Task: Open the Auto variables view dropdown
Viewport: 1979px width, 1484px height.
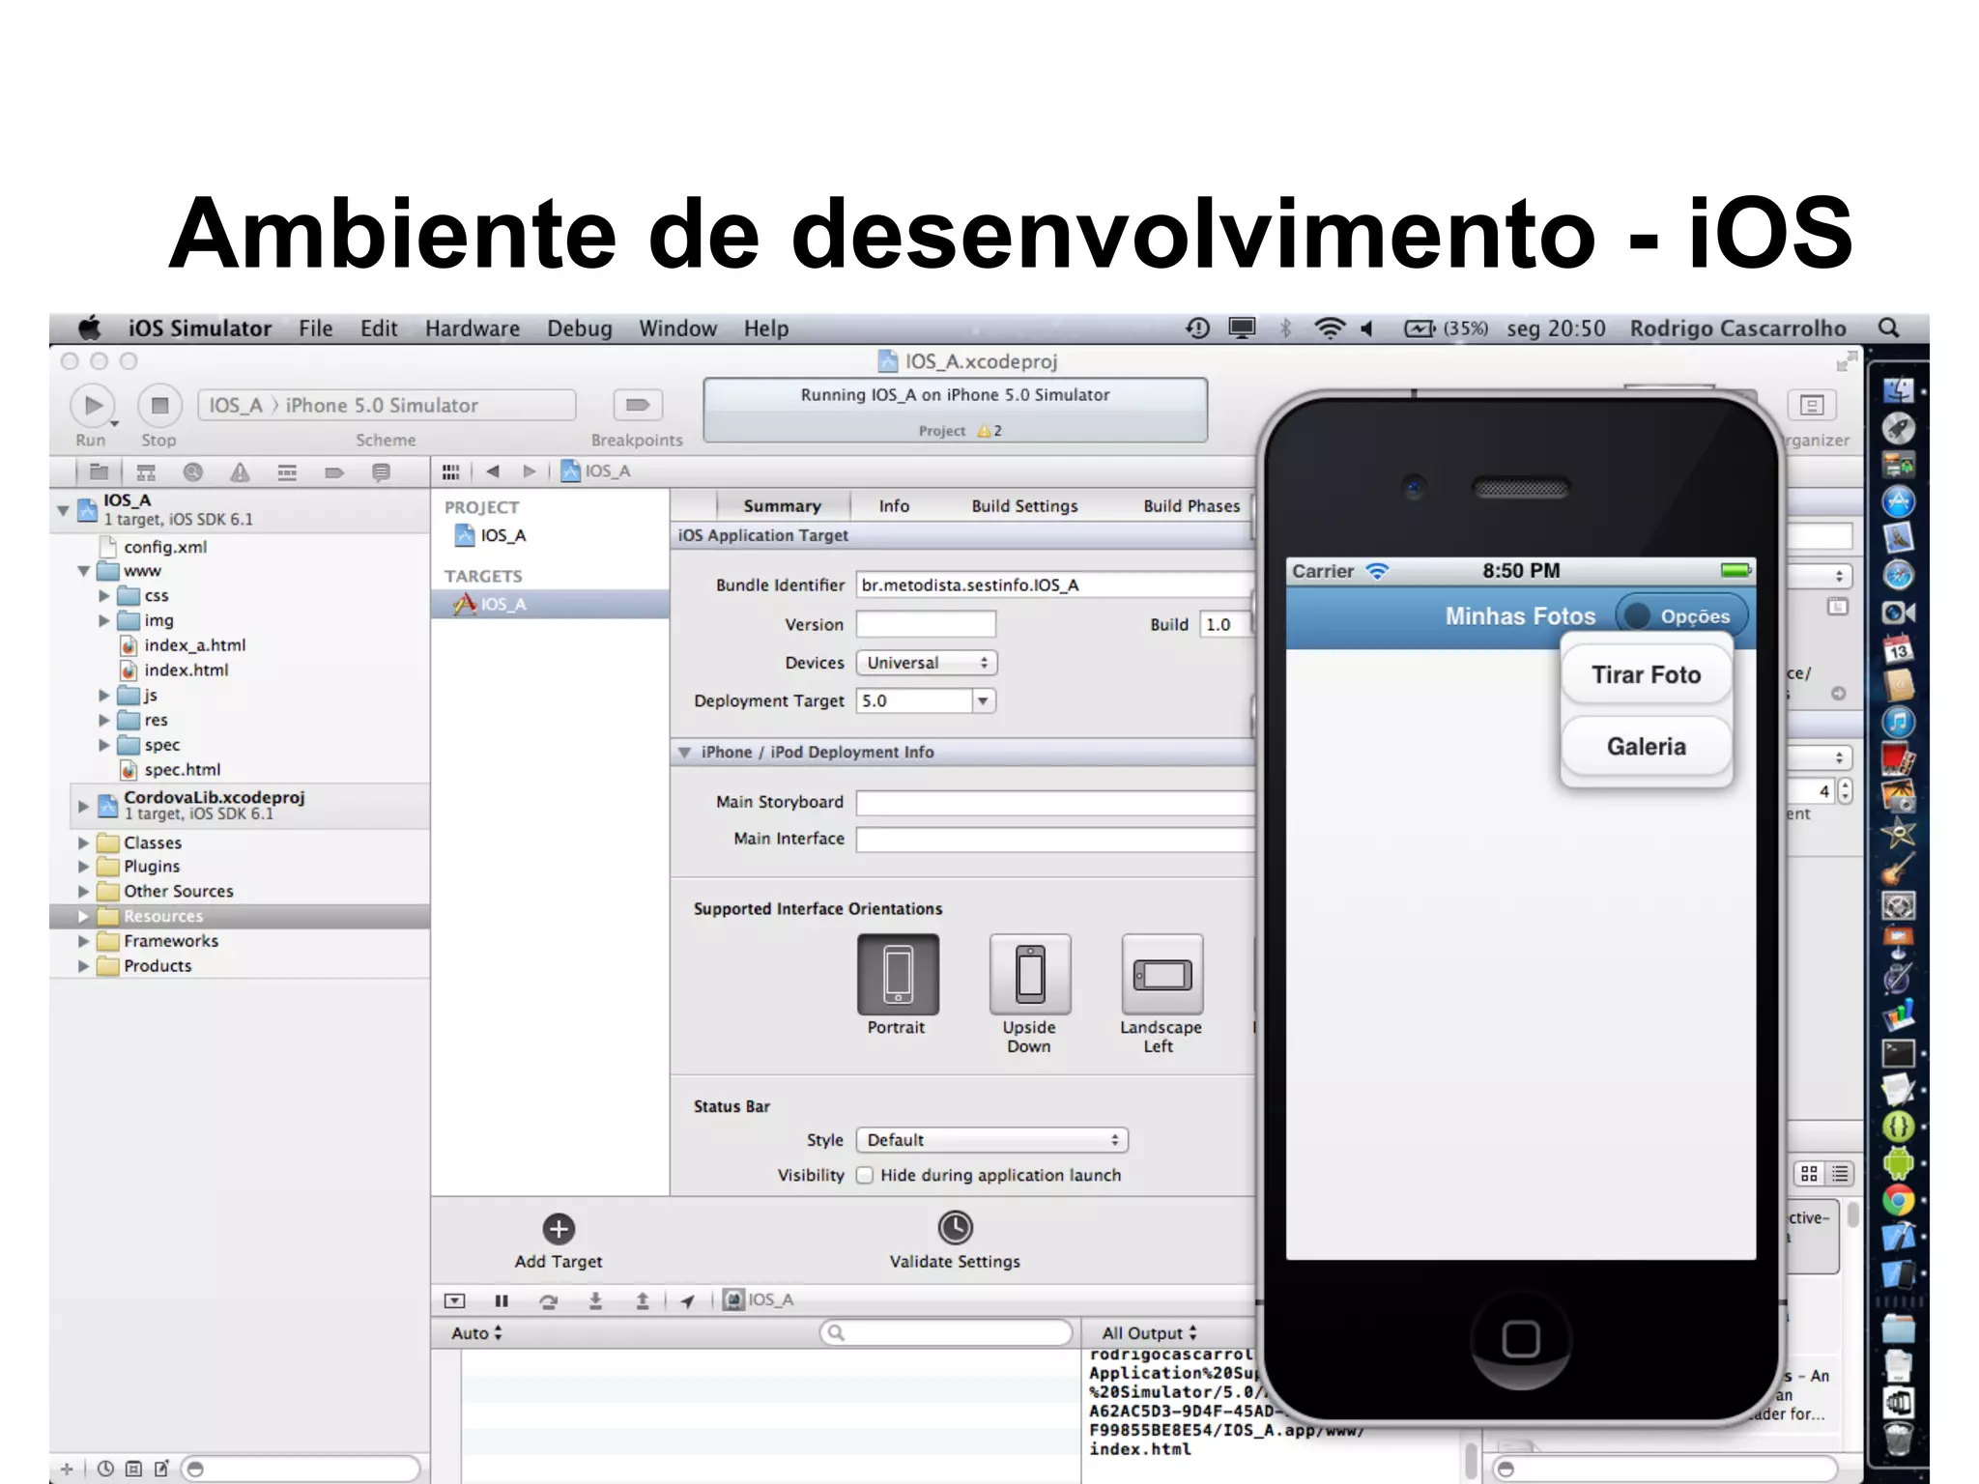Action: (476, 1333)
